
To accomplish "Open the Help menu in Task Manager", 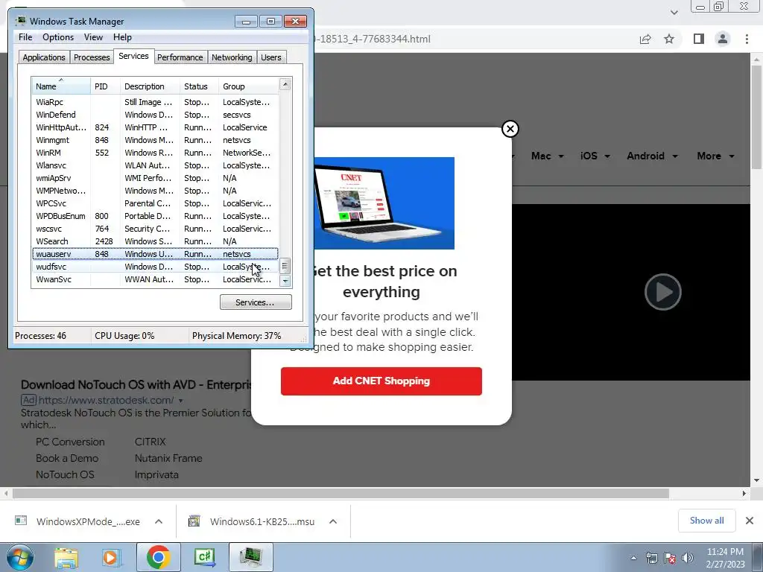I will coord(122,37).
